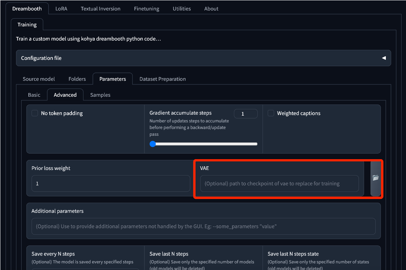Enable the No token padding checkbox

click(35, 113)
